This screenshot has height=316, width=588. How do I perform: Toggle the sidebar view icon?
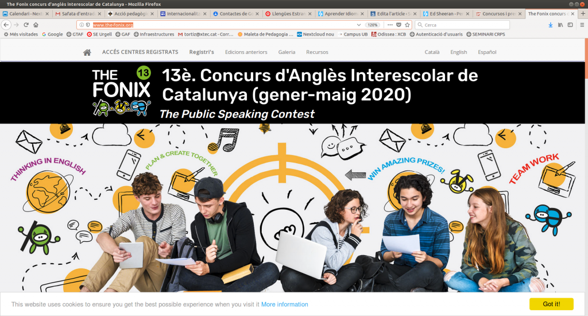[x=570, y=25]
